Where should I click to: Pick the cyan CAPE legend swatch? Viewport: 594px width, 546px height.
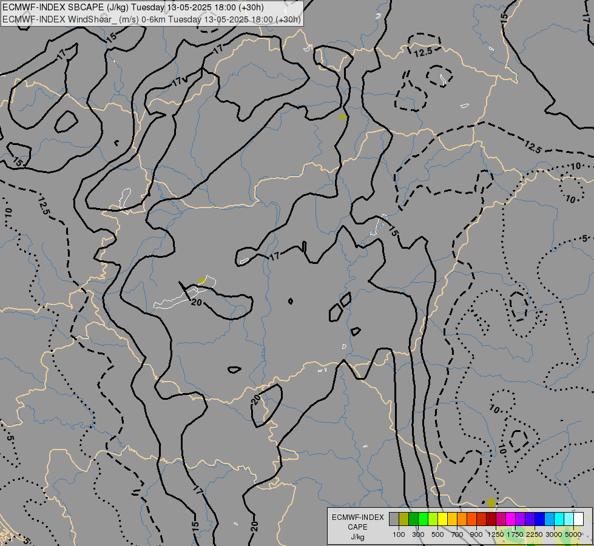click(x=559, y=519)
